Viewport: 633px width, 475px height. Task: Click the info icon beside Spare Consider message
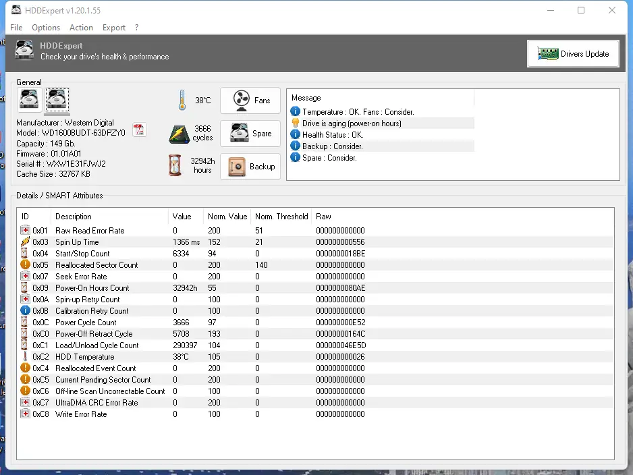295,157
